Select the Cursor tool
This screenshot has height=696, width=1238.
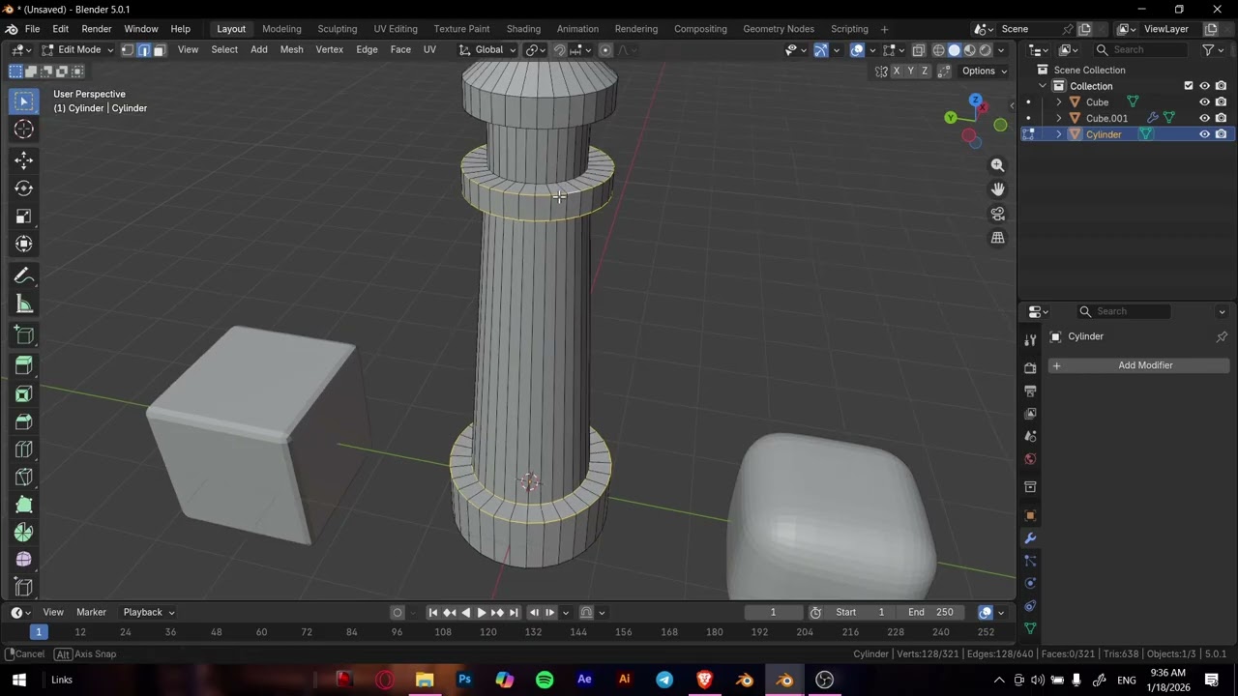(x=24, y=130)
